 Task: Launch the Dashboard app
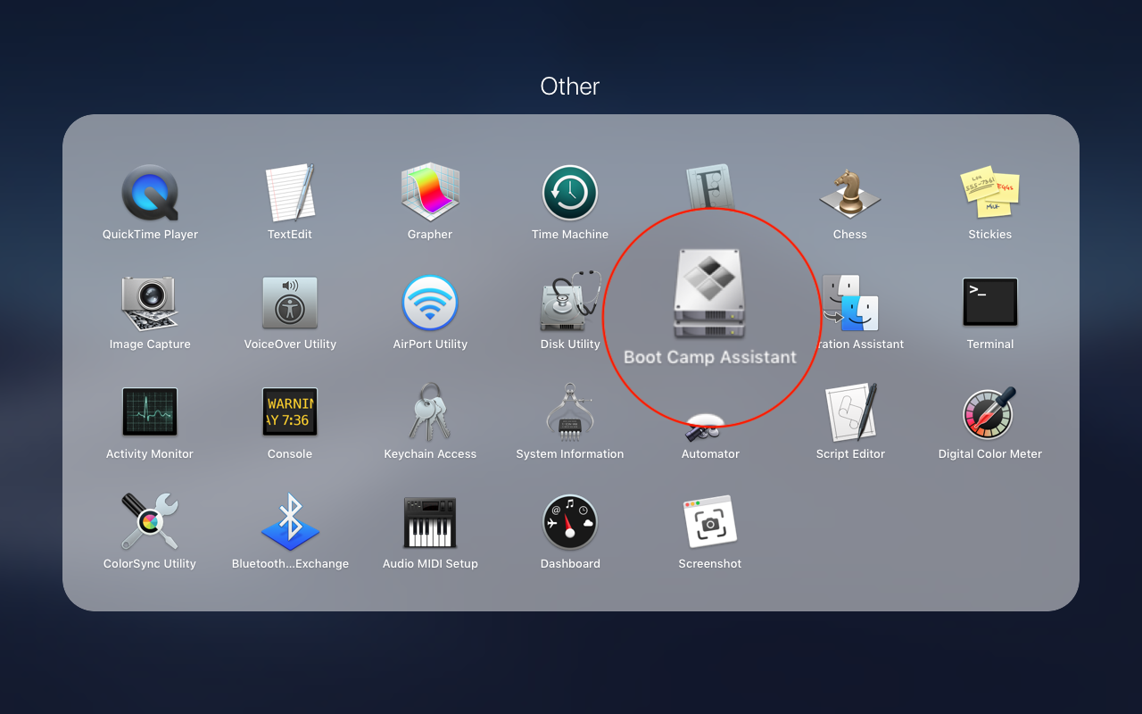(570, 522)
